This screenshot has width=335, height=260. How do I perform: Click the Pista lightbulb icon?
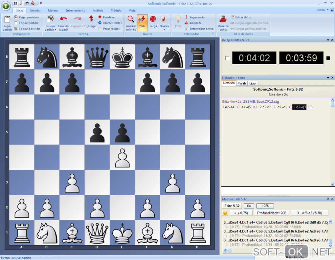click(x=178, y=19)
